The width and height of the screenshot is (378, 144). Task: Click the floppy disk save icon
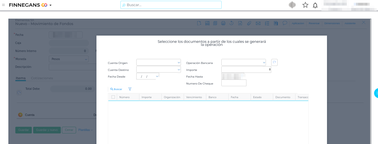pyautogui.click(x=207, y=23)
